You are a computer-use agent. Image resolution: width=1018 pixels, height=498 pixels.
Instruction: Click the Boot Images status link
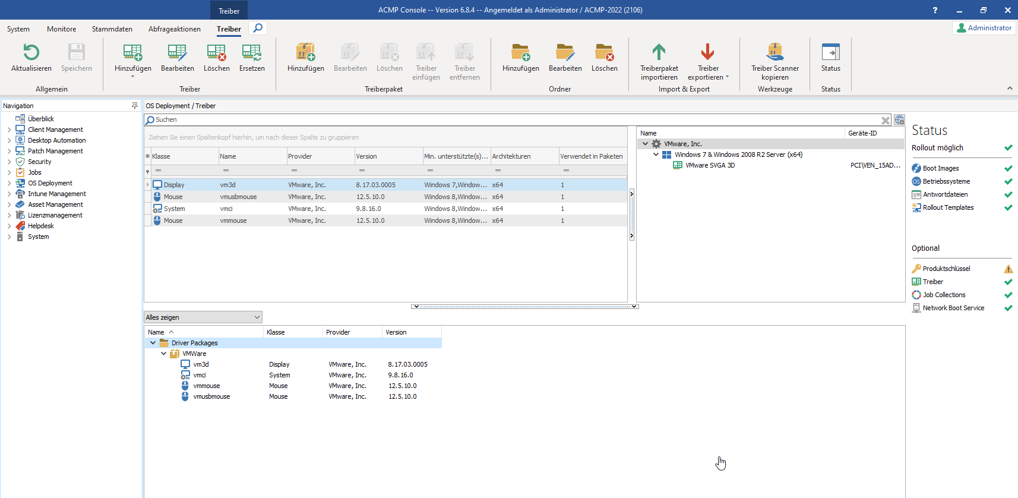tap(940, 168)
